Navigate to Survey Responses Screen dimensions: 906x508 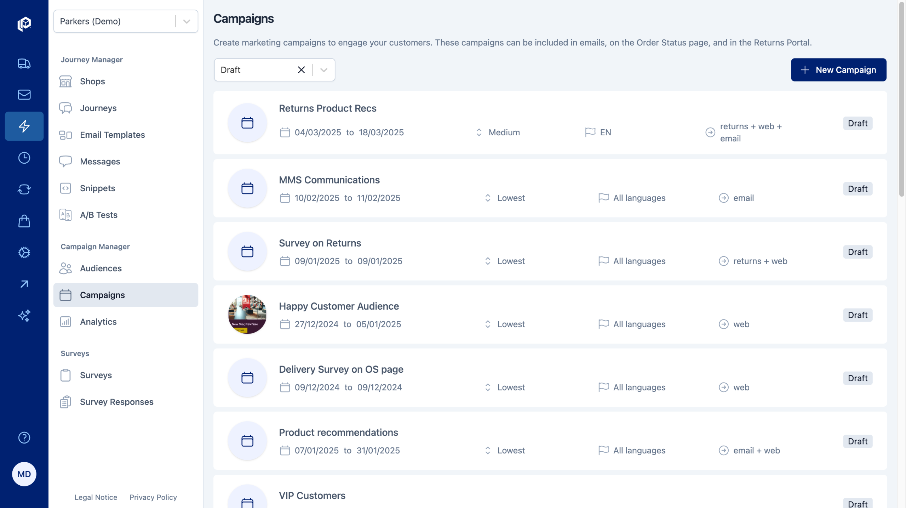pos(116,402)
